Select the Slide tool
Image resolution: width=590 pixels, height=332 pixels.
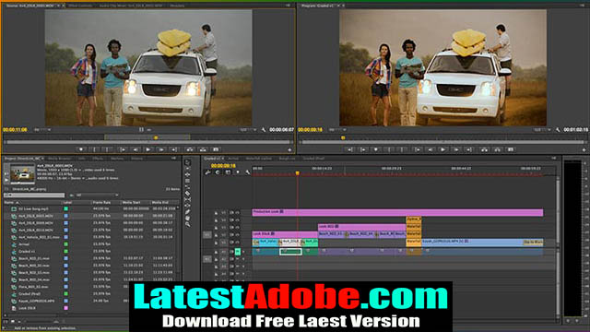coord(187,206)
